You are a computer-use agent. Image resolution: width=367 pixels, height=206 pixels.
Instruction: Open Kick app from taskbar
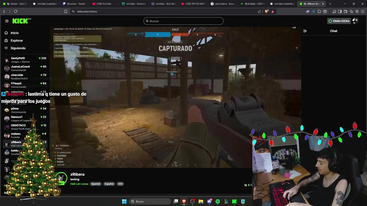click(x=235, y=201)
